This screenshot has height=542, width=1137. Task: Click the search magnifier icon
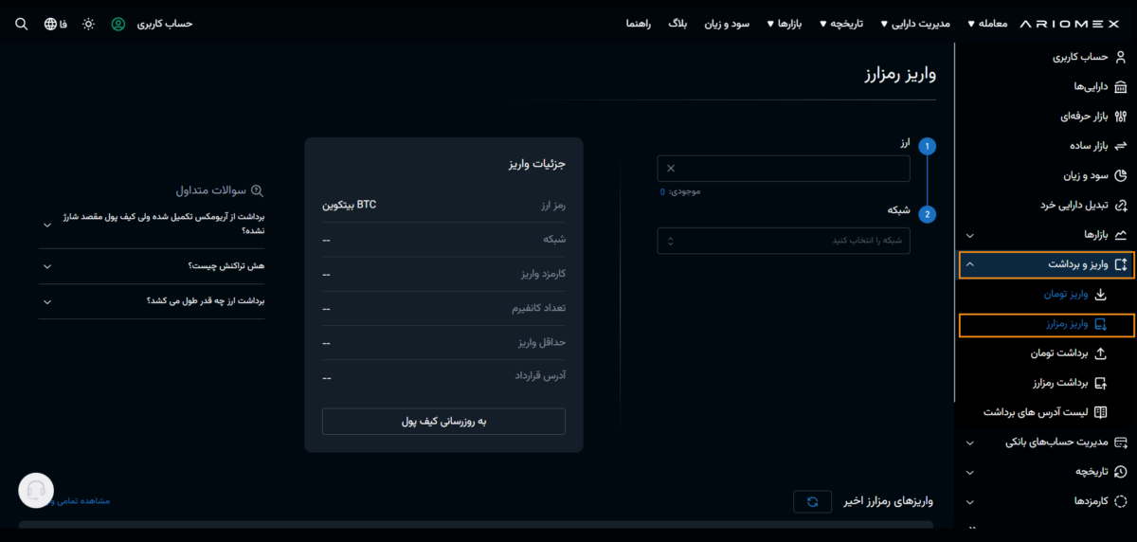22,24
